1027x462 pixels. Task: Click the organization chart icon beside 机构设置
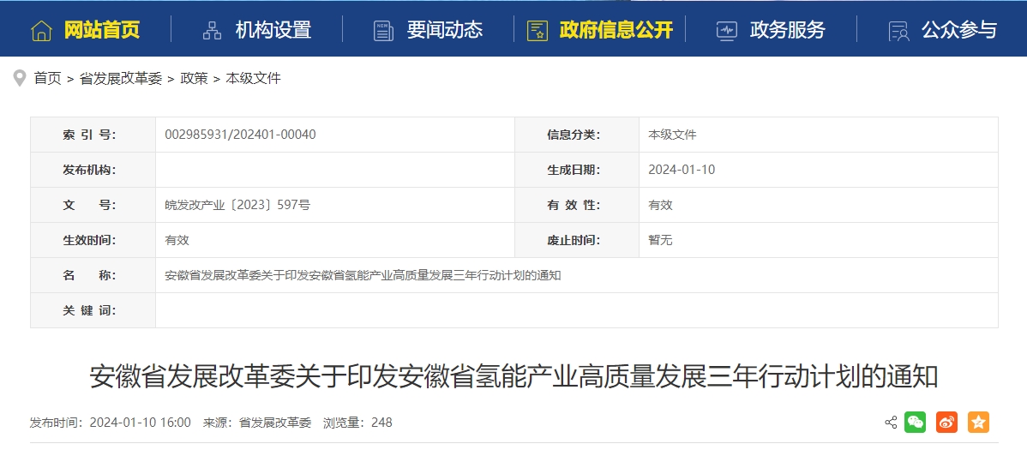pyautogui.click(x=212, y=31)
